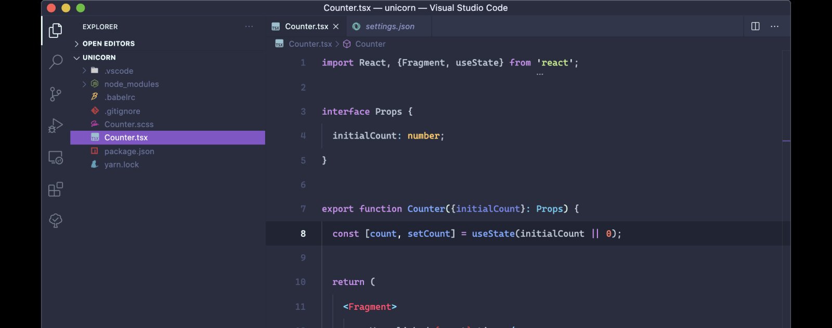
Task: Maximize the window with the green button
Action: point(80,8)
